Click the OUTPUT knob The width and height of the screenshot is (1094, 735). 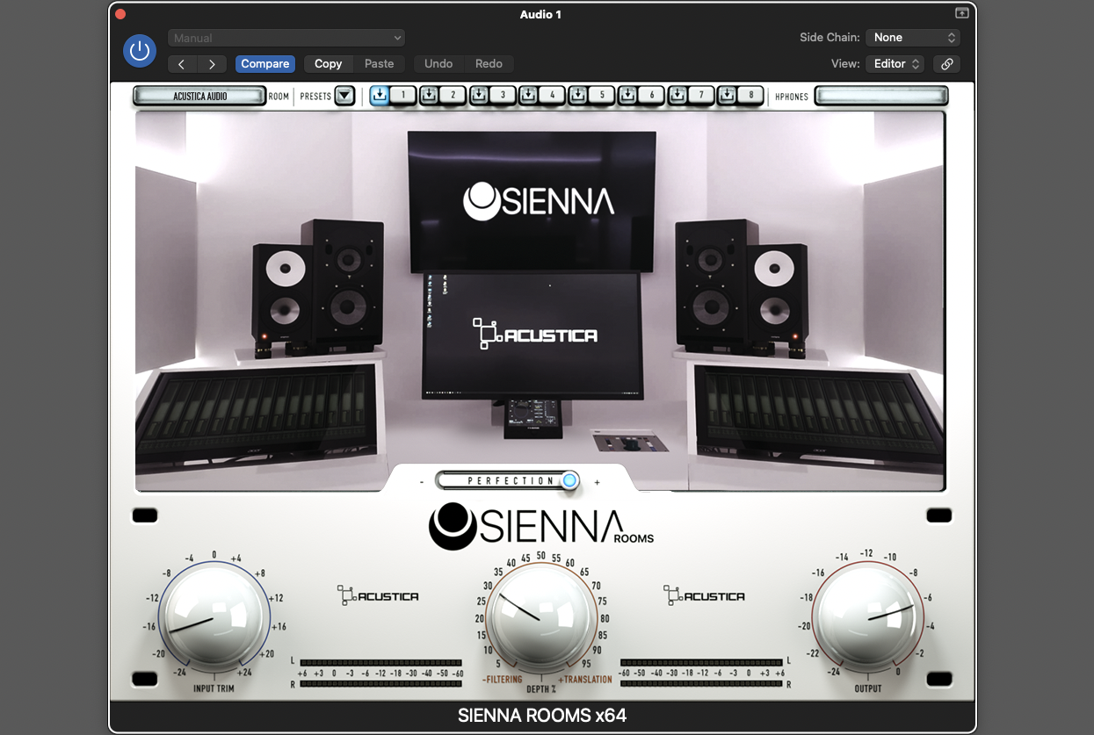tap(867, 617)
